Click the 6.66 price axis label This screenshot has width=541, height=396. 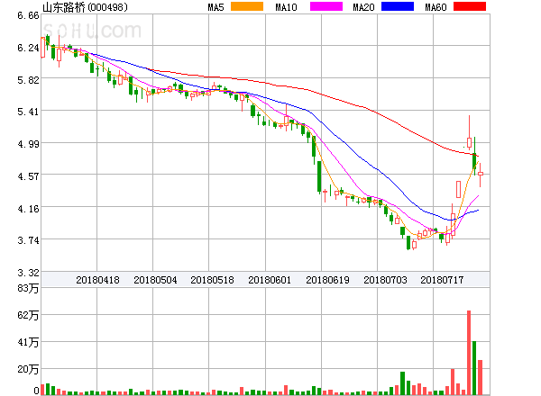coord(28,15)
